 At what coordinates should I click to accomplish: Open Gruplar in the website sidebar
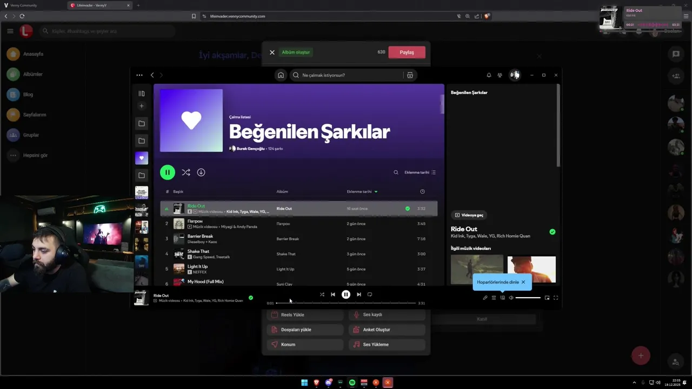coord(24,135)
